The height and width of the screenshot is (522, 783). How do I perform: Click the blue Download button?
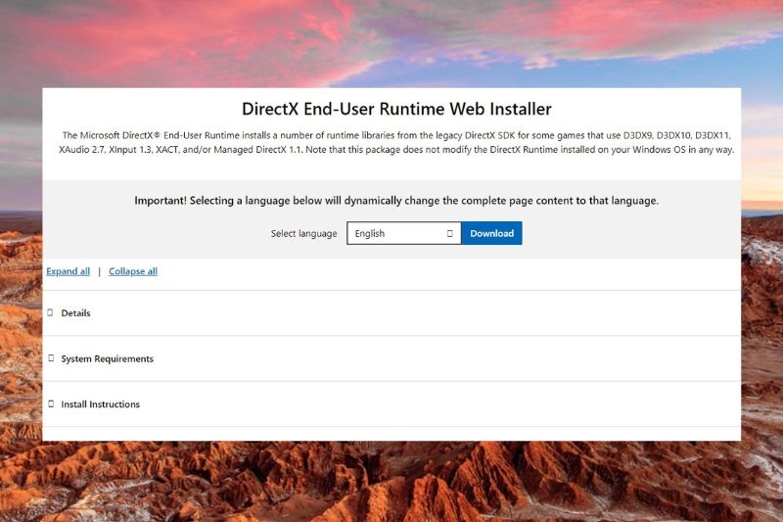coord(491,233)
